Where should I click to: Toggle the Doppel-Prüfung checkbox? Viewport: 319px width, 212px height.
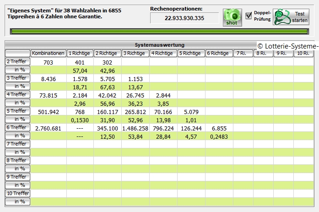[249, 16]
